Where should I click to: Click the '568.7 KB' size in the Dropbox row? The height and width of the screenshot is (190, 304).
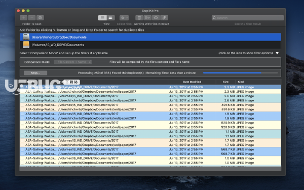coord(228,154)
